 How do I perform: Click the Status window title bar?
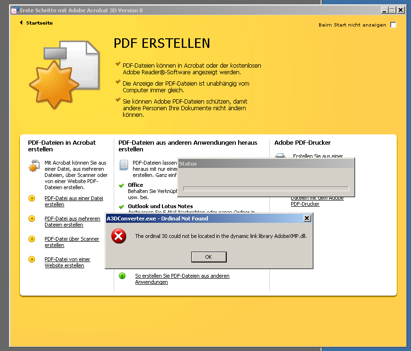266,164
